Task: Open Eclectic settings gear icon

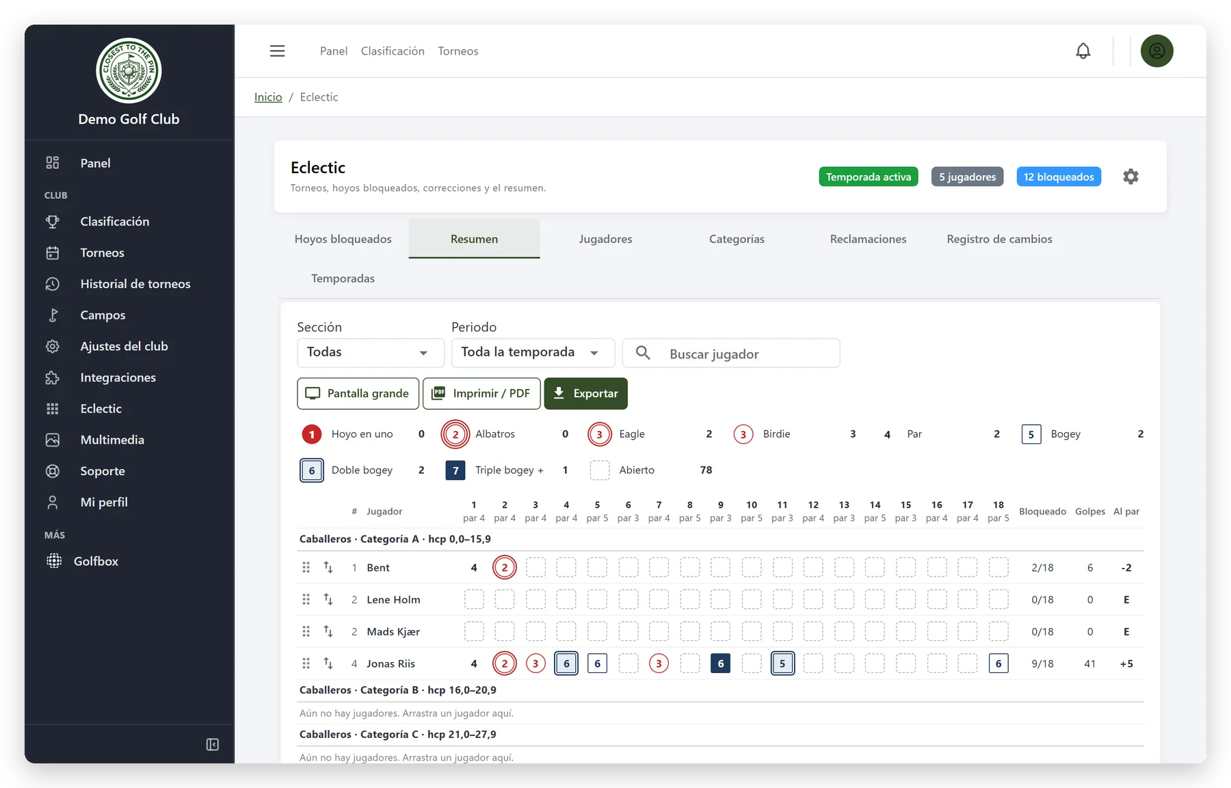Action: [x=1131, y=176]
